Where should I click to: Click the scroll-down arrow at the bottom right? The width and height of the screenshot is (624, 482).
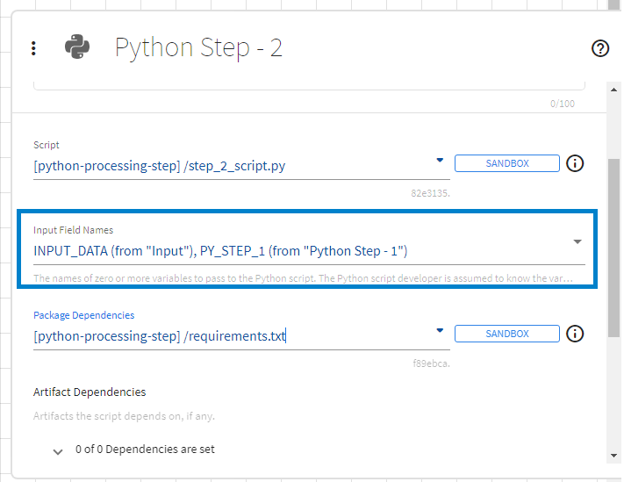[x=613, y=456]
